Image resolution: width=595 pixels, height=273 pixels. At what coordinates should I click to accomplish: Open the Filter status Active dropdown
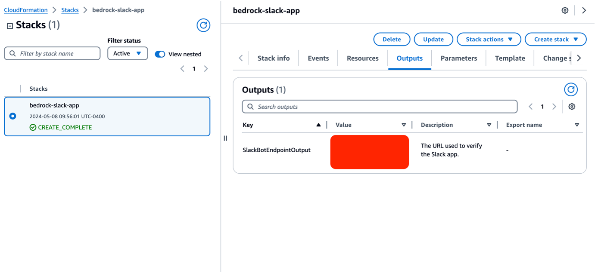[128, 53]
